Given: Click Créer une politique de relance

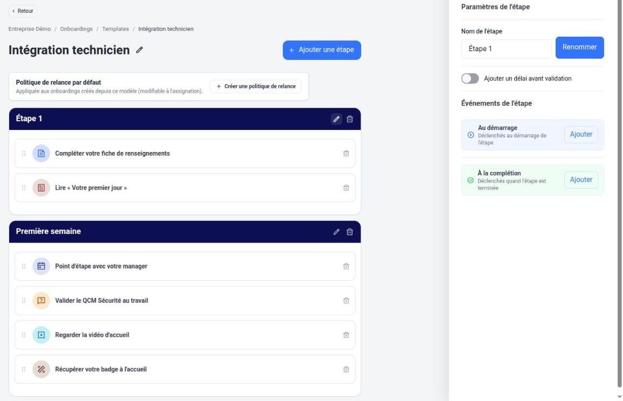Looking at the screenshot, I should pos(255,86).
